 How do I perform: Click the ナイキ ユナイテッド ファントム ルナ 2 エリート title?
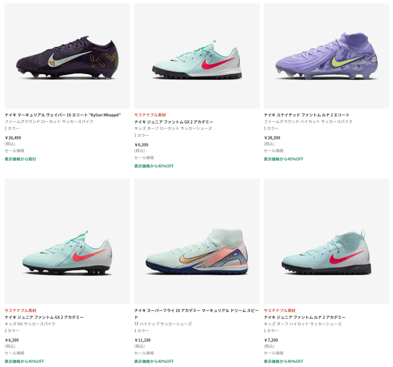click(307, 115)
